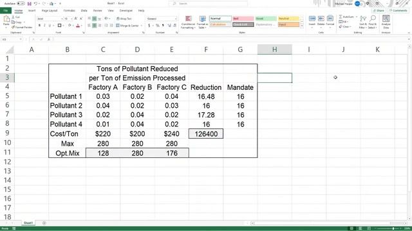Switch to the Data tab
Viewport: 412px width, 231px height.
[84, 10]
